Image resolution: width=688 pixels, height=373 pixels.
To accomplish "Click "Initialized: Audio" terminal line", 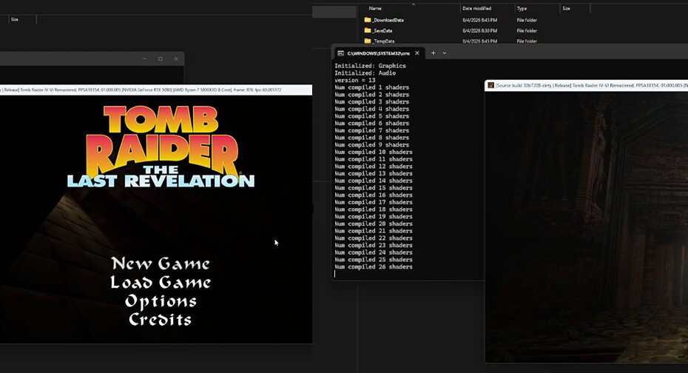I will (365, 73).
